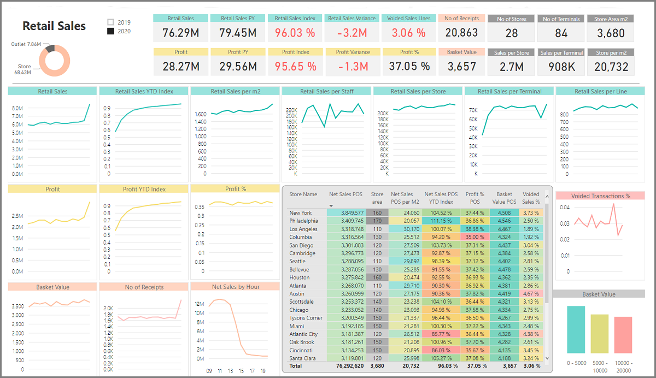The width and height of the screenshot is (656, 378).
Task: Click the Retail Sales per Terminal chart title
Action: pos(509,91)
